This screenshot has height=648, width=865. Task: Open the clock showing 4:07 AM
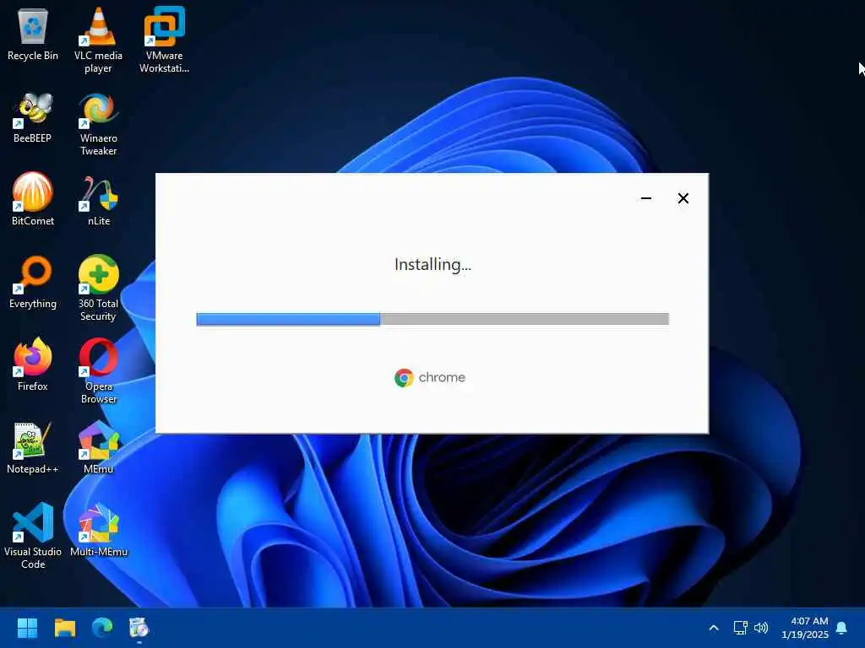pyautogui.click(x=805, y=628)
